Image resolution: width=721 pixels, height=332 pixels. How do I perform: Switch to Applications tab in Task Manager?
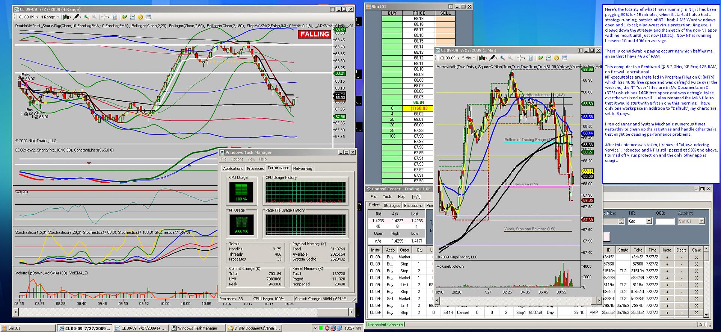233,168
